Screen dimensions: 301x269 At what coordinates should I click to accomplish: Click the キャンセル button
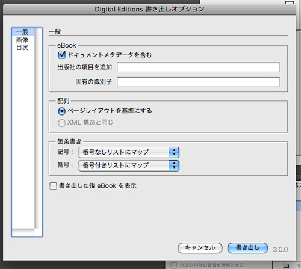coord(200,248)
